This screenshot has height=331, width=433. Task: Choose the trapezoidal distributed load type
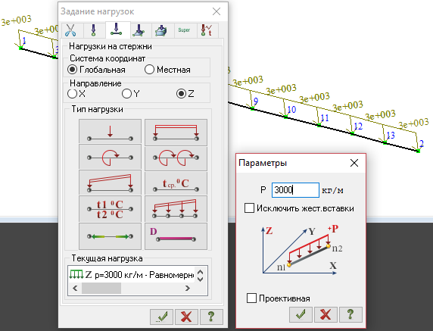pos(110,183)
